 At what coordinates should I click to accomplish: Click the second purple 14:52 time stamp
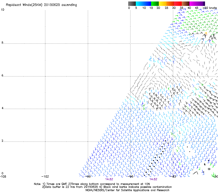153,179
